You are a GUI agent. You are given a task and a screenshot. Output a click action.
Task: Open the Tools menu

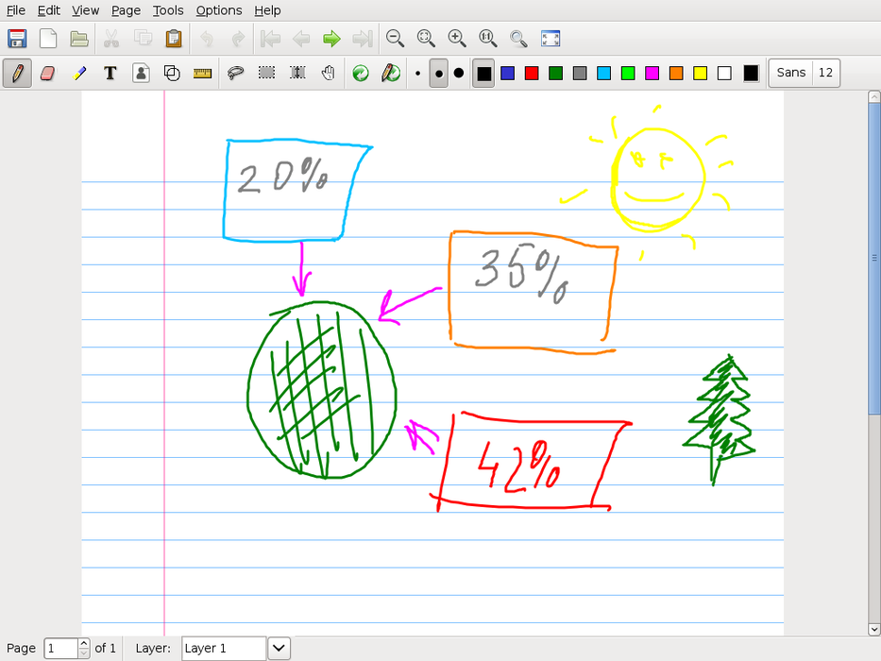click(x=168, y=10)
